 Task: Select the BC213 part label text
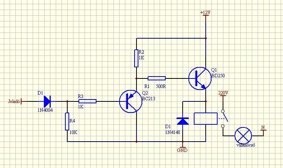point(149,99)
